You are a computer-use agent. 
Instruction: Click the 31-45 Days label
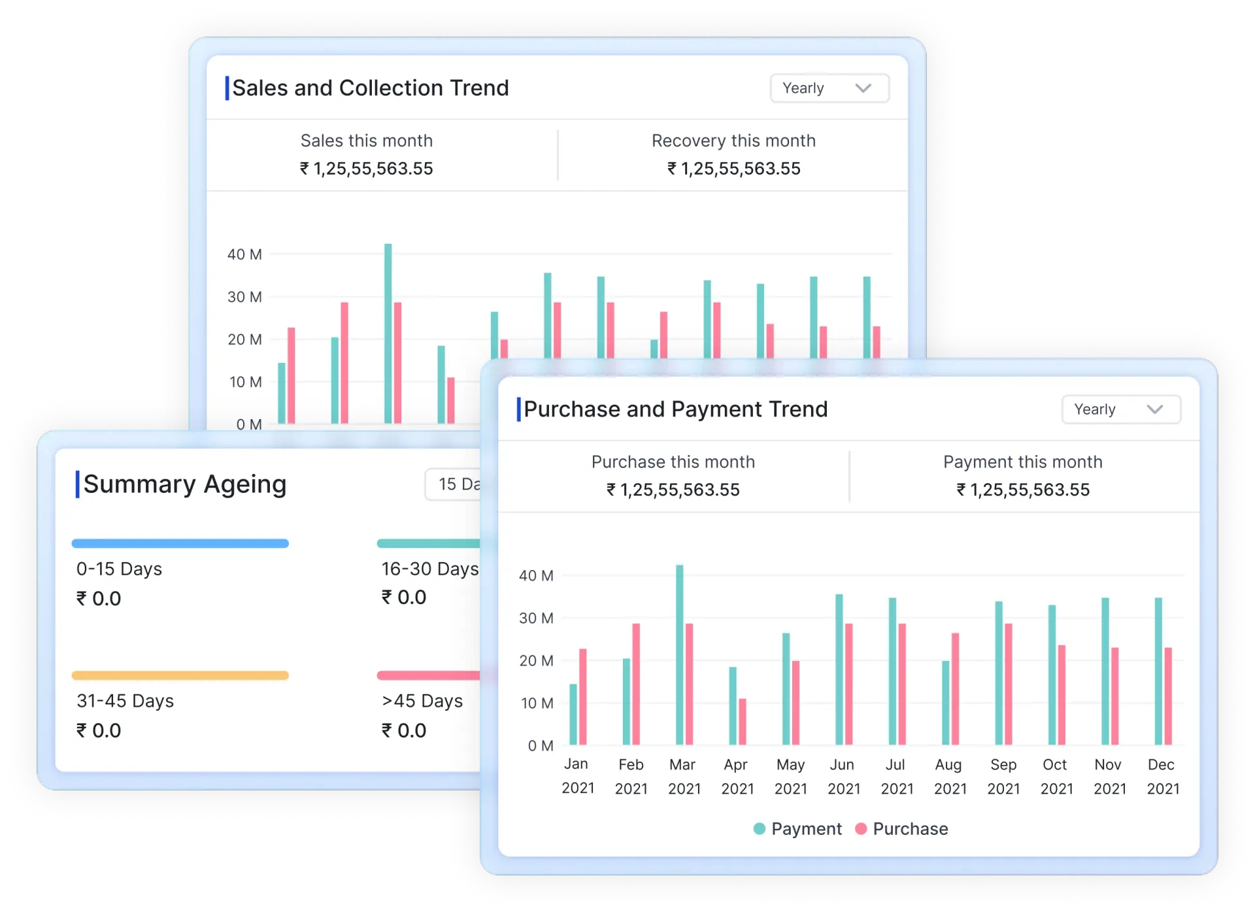tap(125, 701)
